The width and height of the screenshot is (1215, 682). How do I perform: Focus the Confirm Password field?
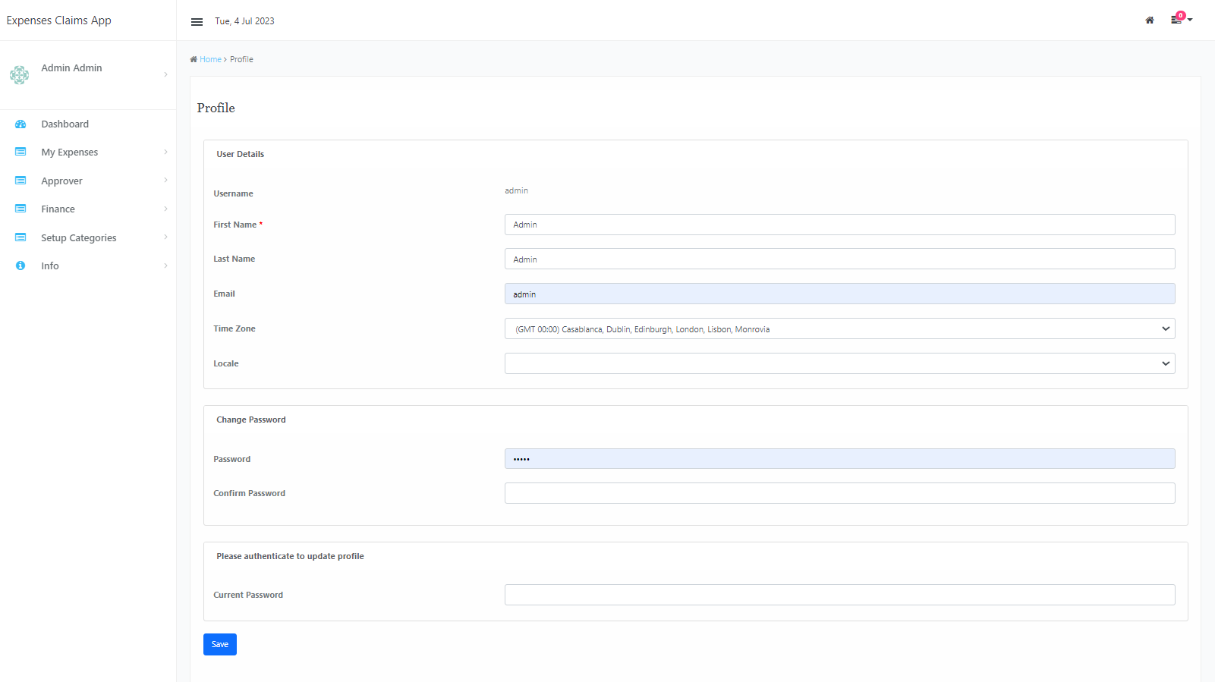click(x=839, y=493)
